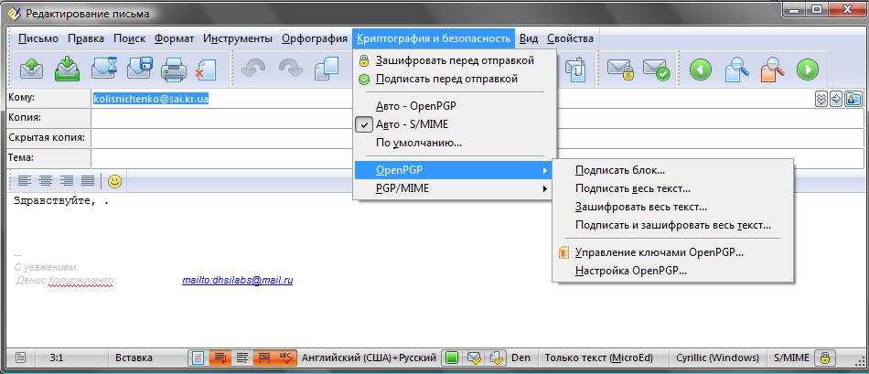Open the address book icon in Кому row
This screenshot has width=869, height=374.
(x=853, y=99)
